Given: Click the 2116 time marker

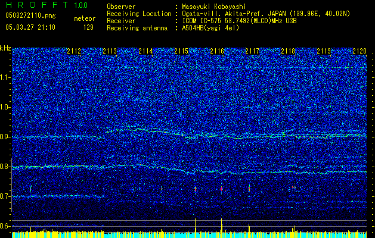Looking at the screenshot, I should [x=217, y=51].
